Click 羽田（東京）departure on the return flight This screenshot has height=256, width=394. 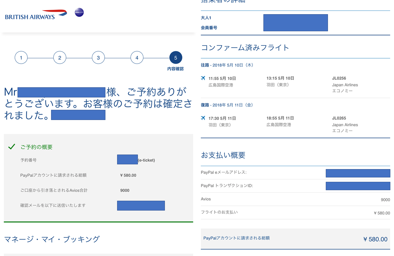tap(220, 125)
